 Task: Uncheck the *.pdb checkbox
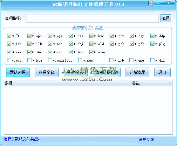[x=132, y=43]
